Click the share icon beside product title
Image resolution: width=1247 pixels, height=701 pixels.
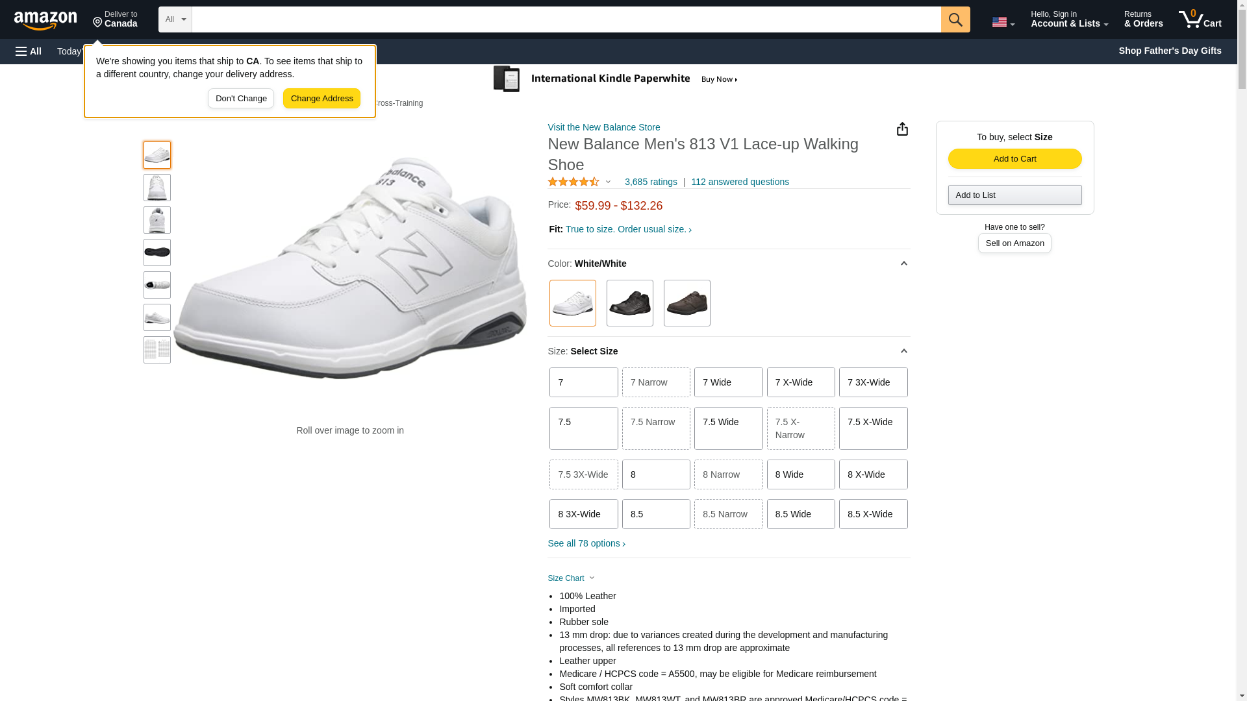[x=902, y=129]
